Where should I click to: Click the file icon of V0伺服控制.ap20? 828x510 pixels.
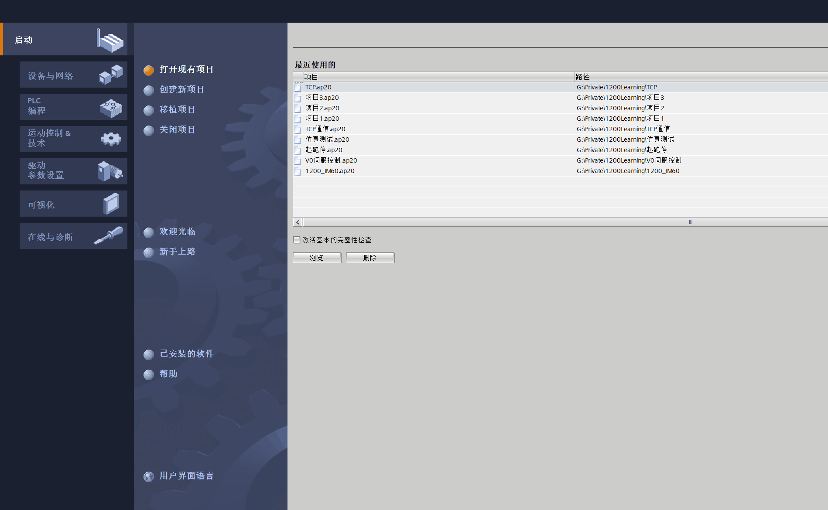pyautogui.click(x=298, y=161)
